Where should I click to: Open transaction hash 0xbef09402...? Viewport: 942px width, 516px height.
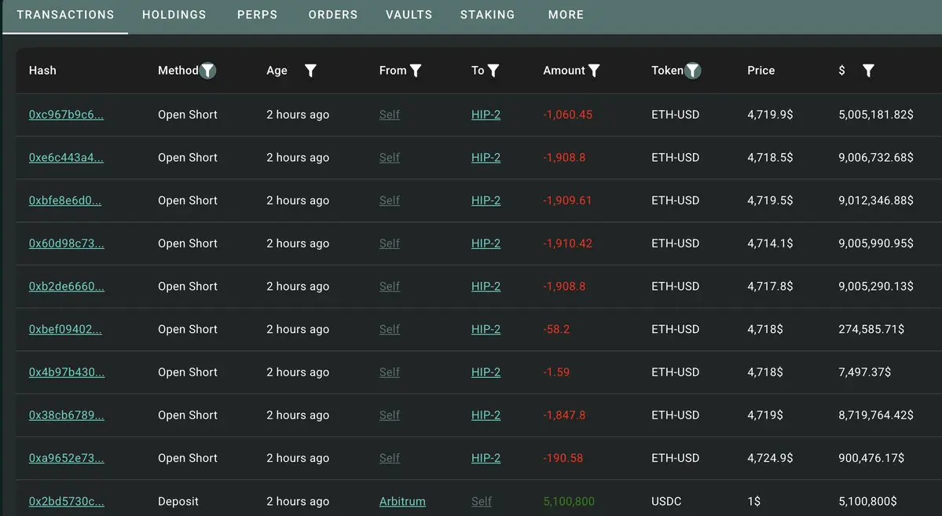click(65, 329)
